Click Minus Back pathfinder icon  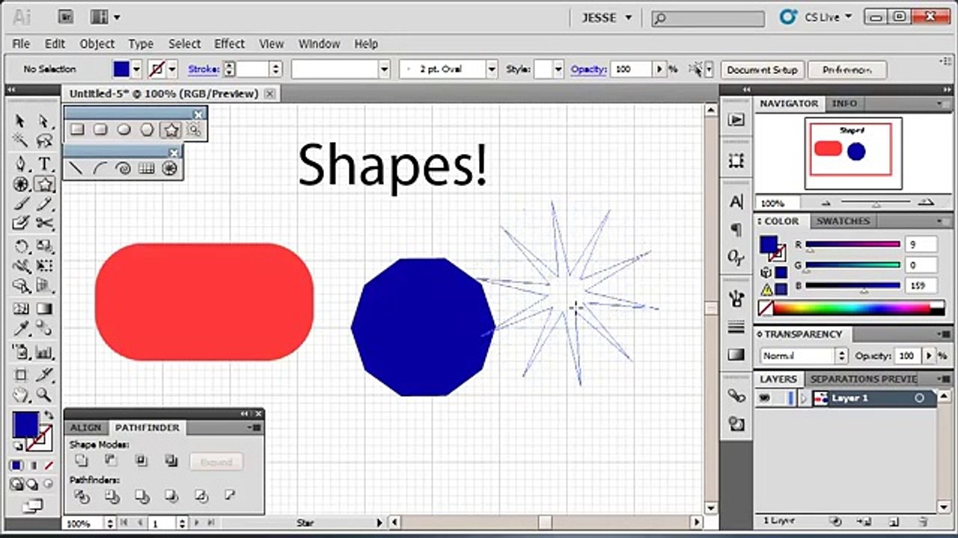click(x=230, y=495)
